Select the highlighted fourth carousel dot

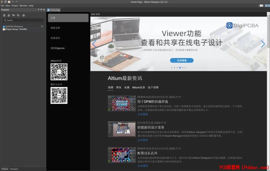[180, 68]
